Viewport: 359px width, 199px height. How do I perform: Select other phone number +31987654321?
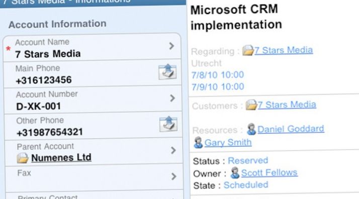click(x=50, y=132)
